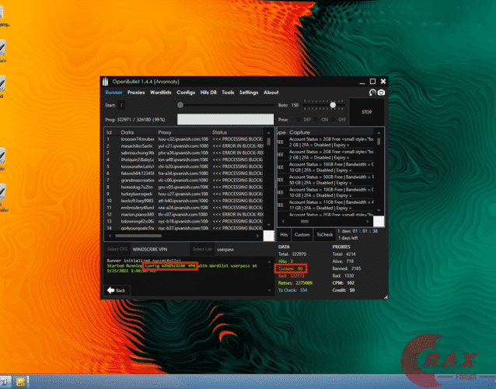Viewport: 496px width, 389px height.
Task: Select row with proxy phx-a36.ipvanish.com
Action: coord(185,152)
